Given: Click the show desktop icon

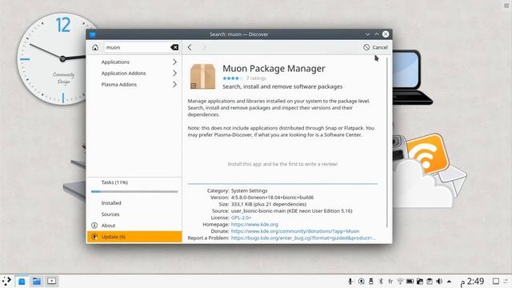Looking at the screenshot, I should tap(496, 281).
